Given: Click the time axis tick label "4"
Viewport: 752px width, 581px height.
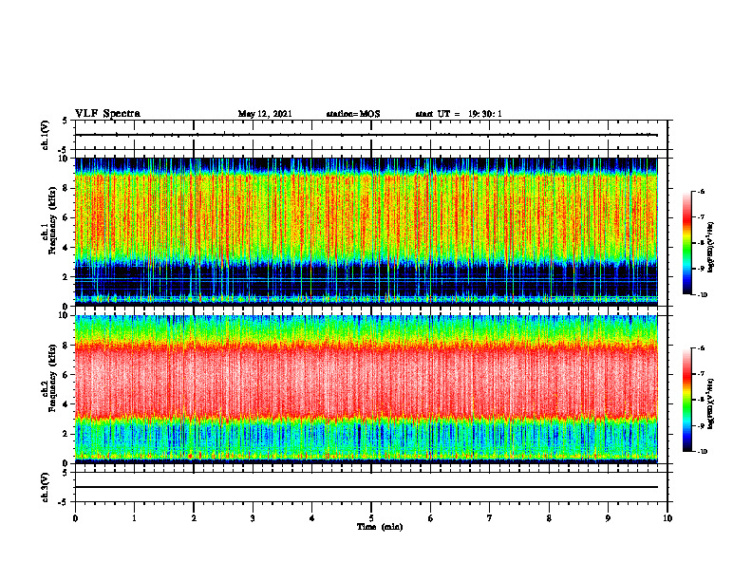Looking at the screenshot, I should pos(312,518).
